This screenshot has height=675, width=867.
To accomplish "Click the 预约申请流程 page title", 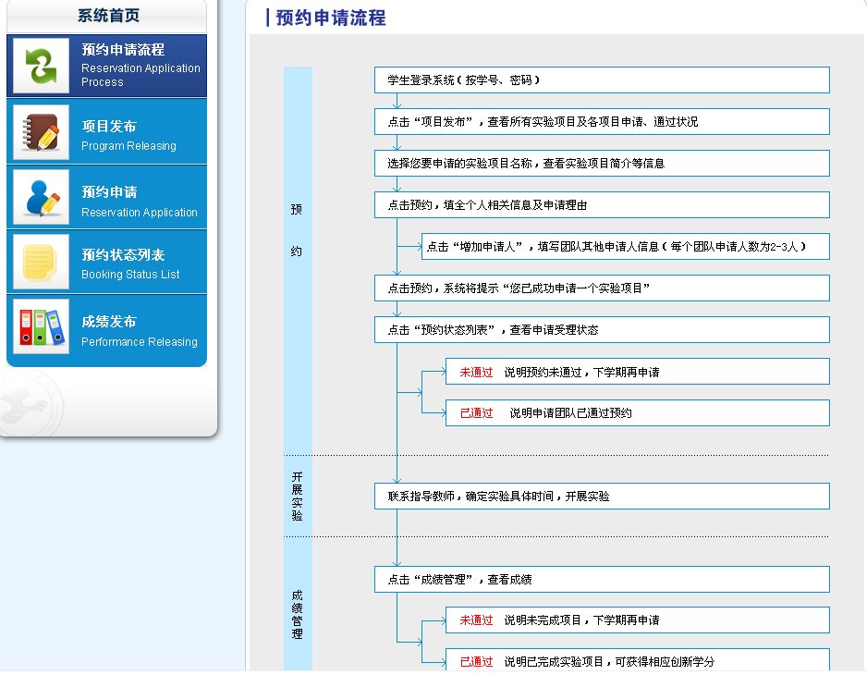I will (331, 18).
